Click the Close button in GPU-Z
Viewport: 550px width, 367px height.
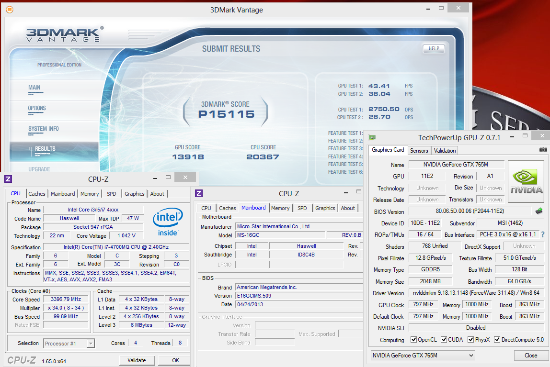(x=531, y=356)
